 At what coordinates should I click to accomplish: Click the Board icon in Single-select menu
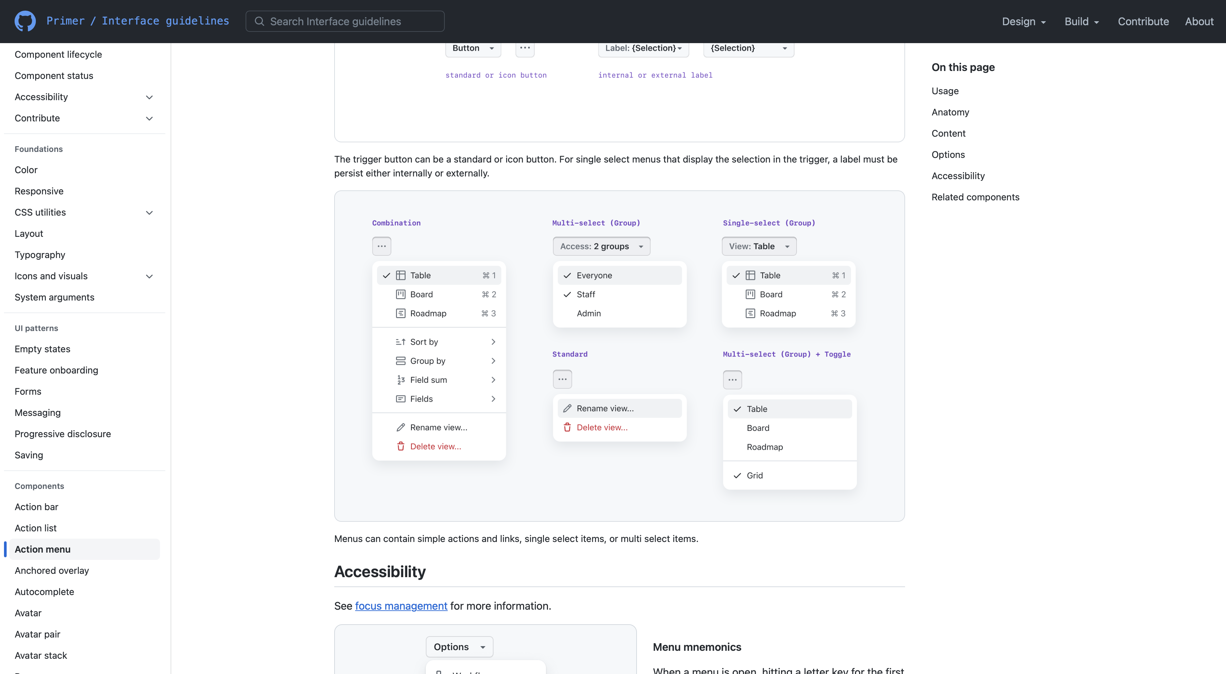750,295
